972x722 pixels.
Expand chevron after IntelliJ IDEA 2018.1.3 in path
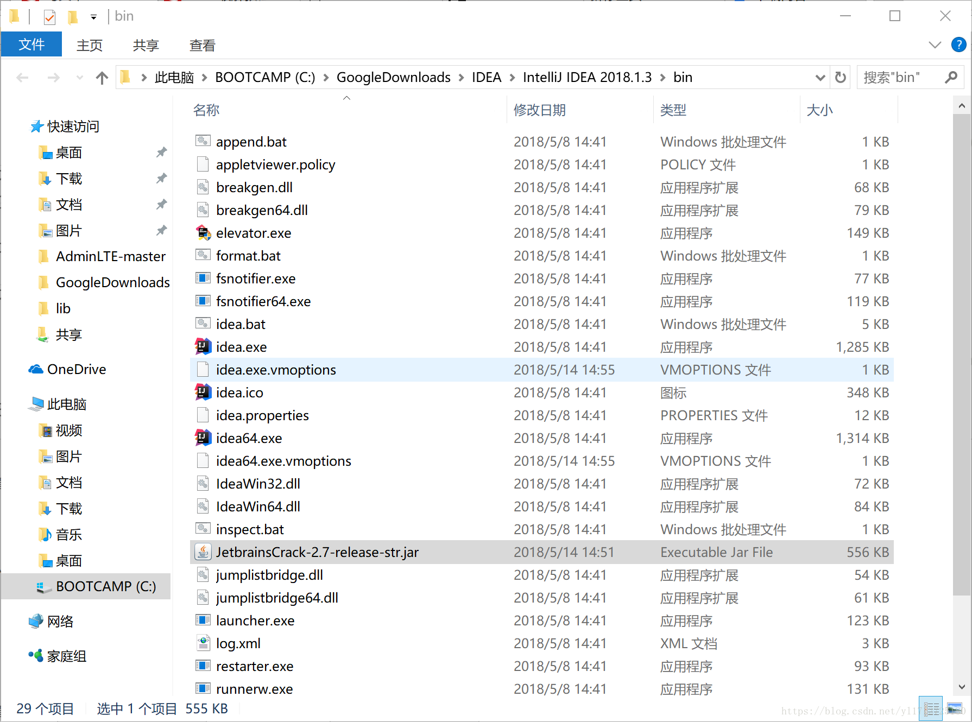(x=662, y=78)
